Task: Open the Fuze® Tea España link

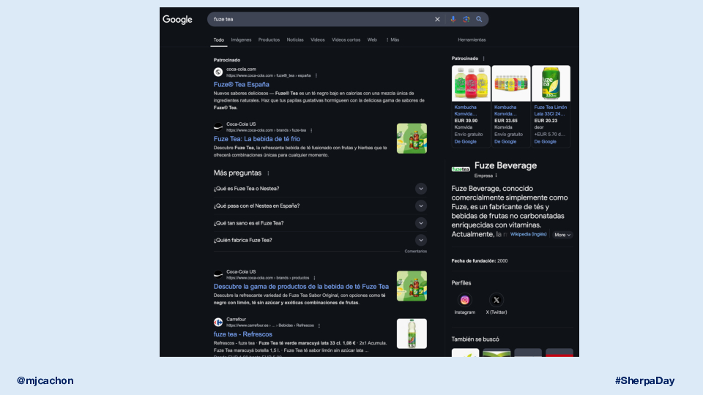Action: pos(241,84)
